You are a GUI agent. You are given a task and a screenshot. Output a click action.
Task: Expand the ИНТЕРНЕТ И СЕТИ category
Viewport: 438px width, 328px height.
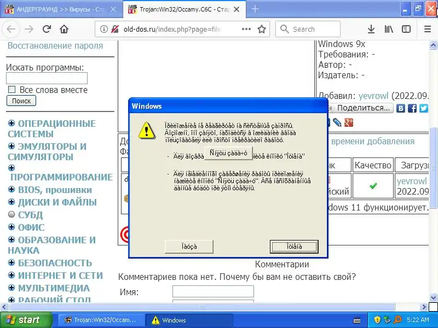(x=11, y=275)
